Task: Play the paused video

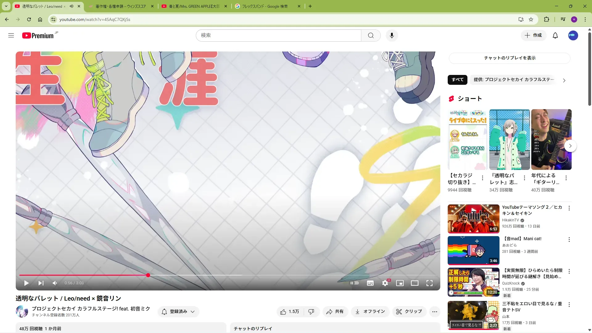Action: 27,283
